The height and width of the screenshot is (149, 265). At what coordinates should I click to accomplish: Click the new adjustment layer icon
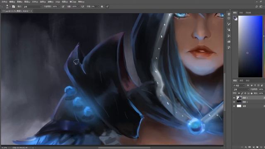click(253, 147)
